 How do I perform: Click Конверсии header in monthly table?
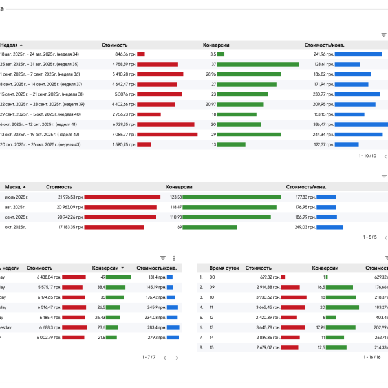179,186
